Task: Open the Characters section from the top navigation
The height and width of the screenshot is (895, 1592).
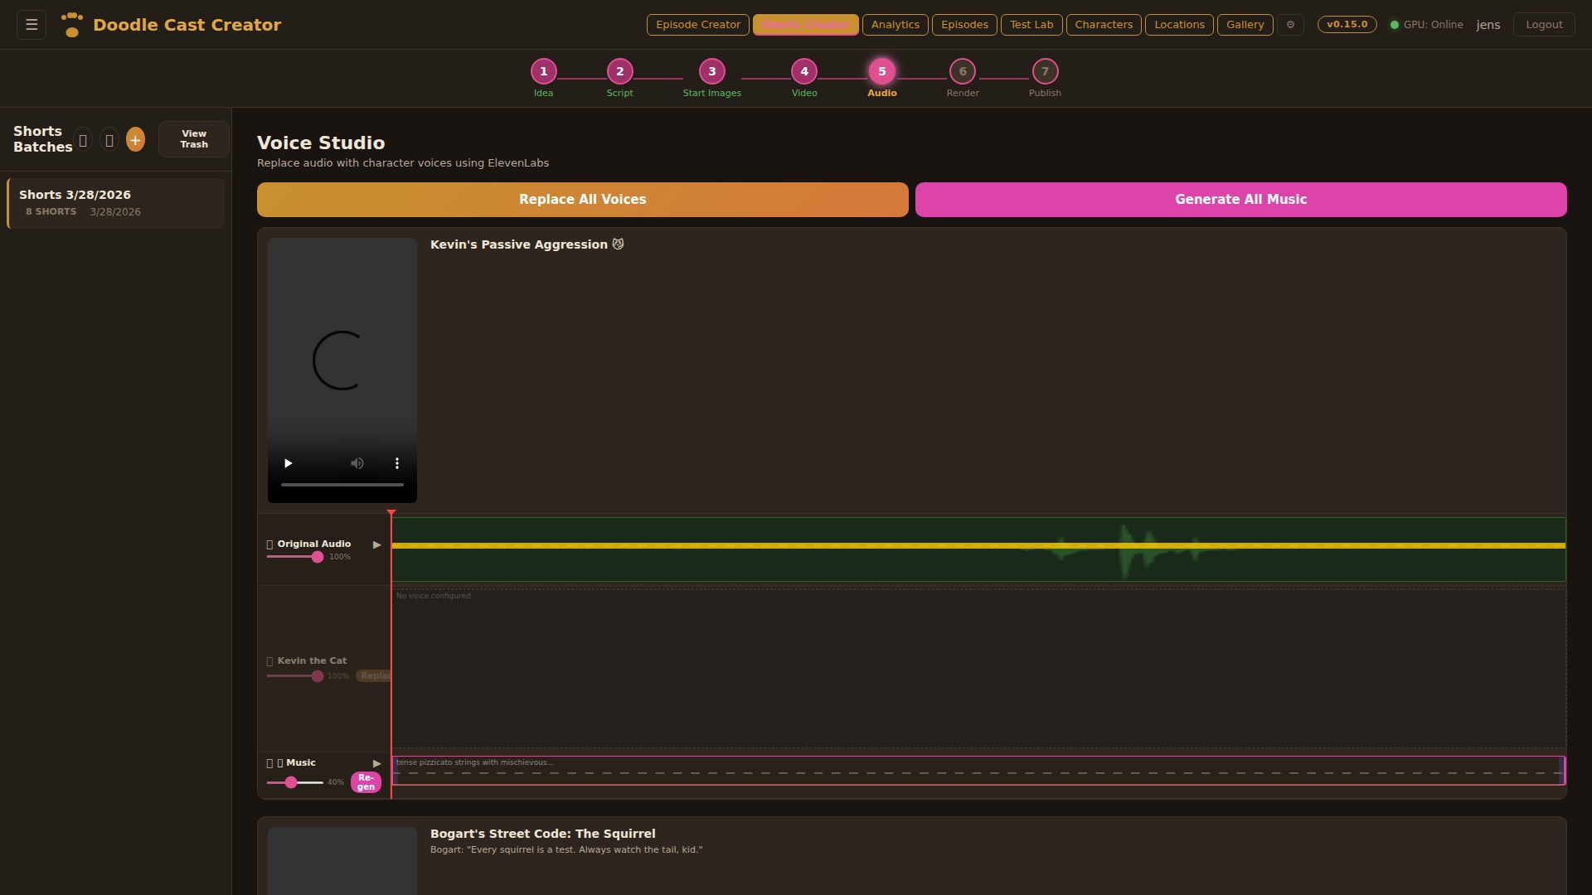Action: coord(1103,24)
